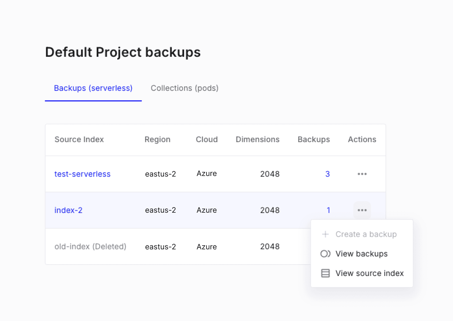Click the Backups column header
Screen dimensions: 453x321
pyautogui.click(x=314, y=139)
